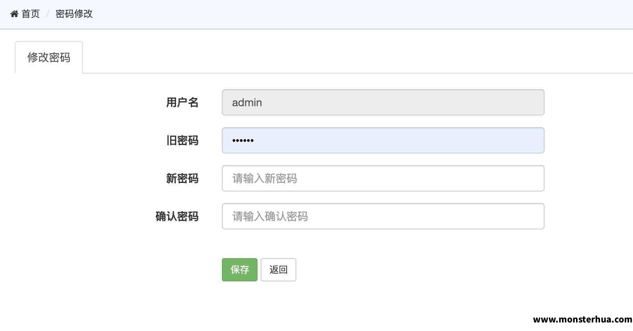Select the 修改密码 tab
The width and height of the screenshot is (633, 331).
(49, 57)
